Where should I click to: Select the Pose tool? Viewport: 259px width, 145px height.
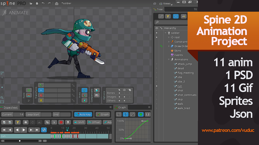click(29, 90)
